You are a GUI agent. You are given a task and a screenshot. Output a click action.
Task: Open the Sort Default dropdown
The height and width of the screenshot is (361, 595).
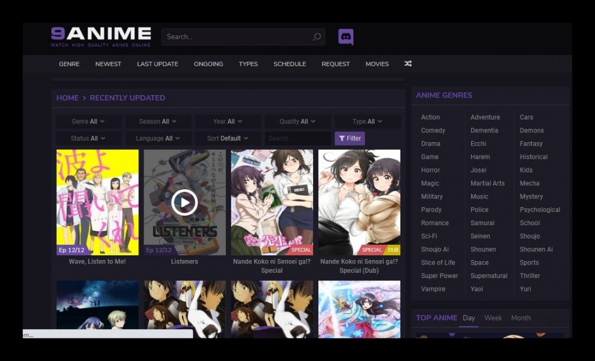pos(228,138)
